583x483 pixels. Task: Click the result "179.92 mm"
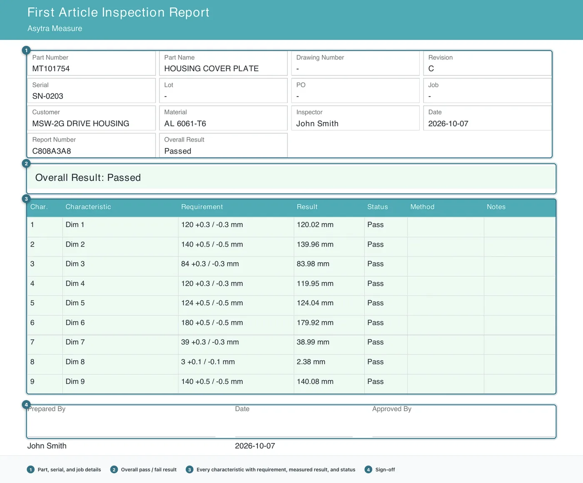click(315, 323)
